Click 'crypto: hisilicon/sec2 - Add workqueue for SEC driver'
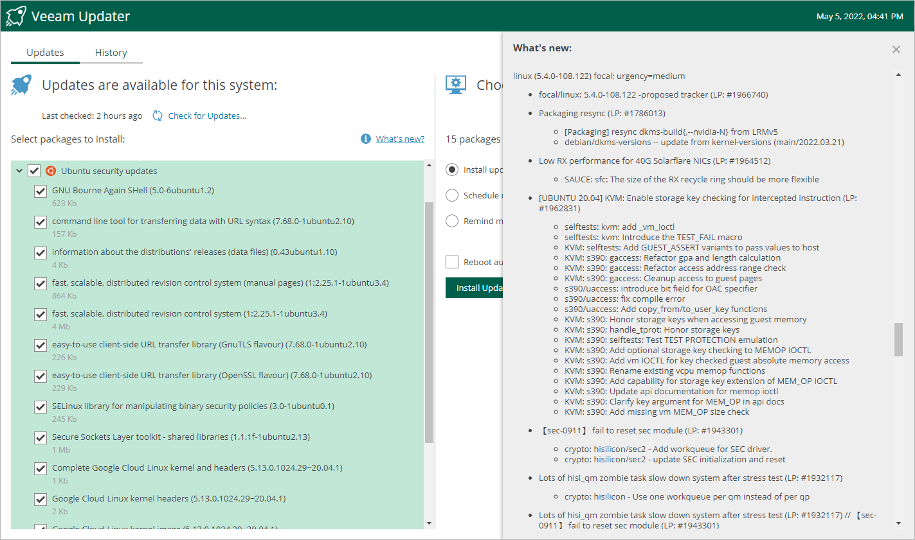Viewport: 915px width, 540px height. click(x=668, y=449)
